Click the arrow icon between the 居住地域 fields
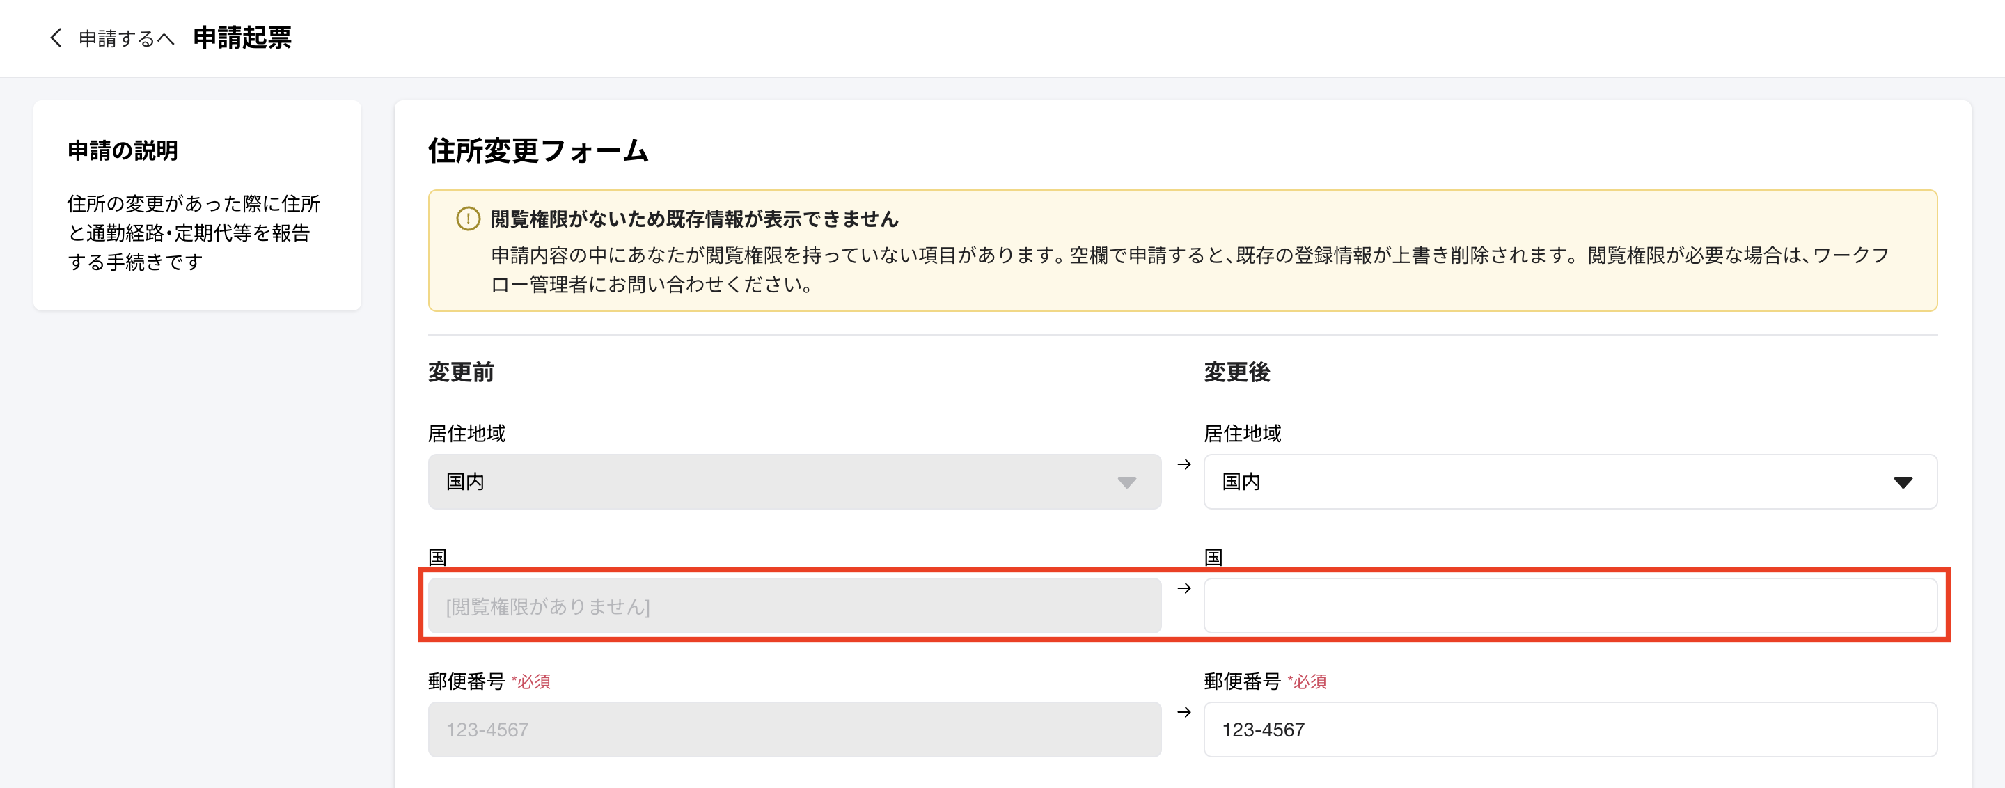The image size is (2005, 788). (1184, 464)
